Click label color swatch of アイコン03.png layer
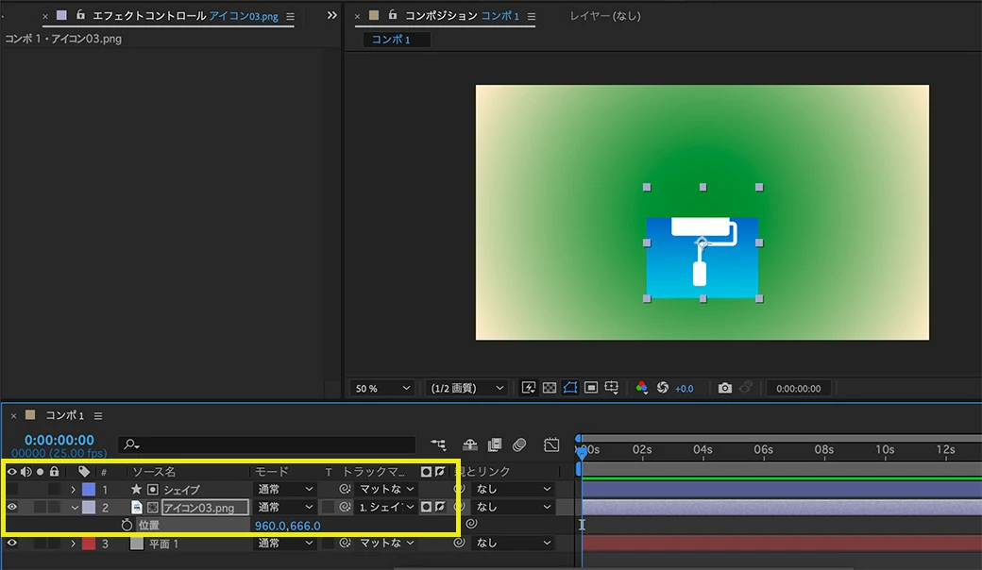Image resolution: width=982 pixels, height=570 pixels. 89,507
